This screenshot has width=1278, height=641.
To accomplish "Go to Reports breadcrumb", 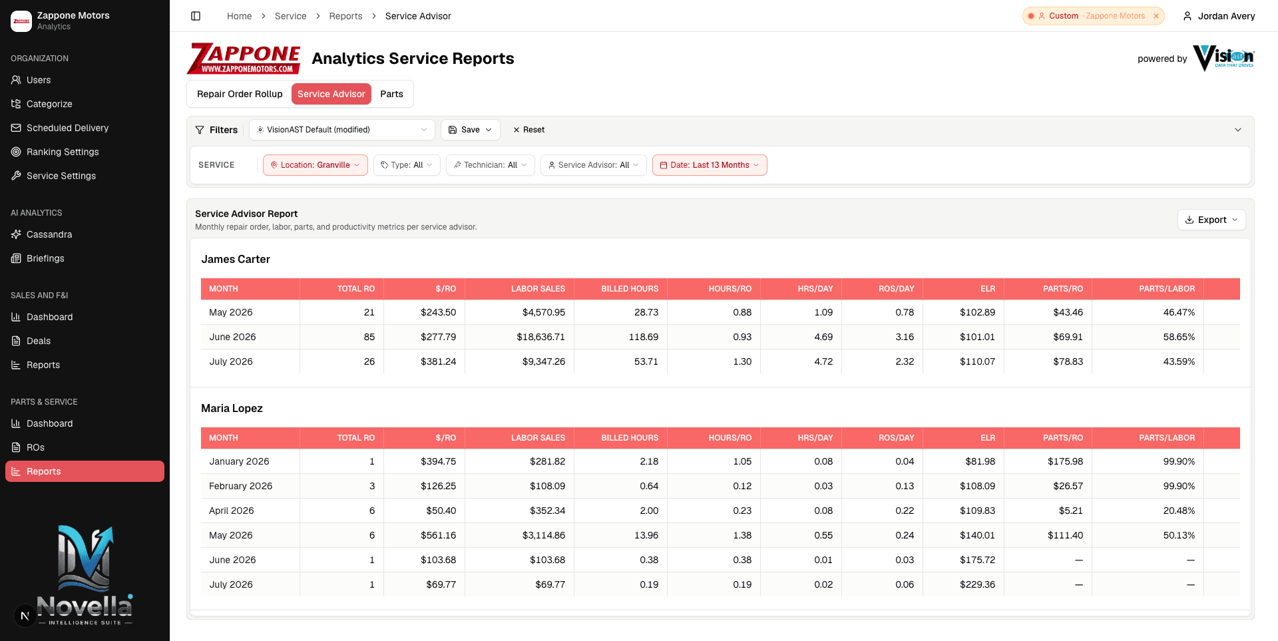I will [346, 16].
